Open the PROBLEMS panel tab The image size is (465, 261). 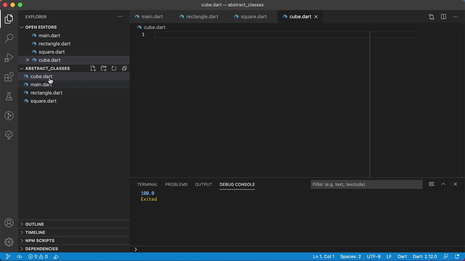[176, 185]
